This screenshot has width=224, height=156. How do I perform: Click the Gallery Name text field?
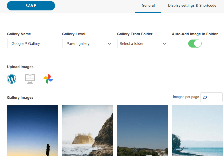(x=33, y=44)
